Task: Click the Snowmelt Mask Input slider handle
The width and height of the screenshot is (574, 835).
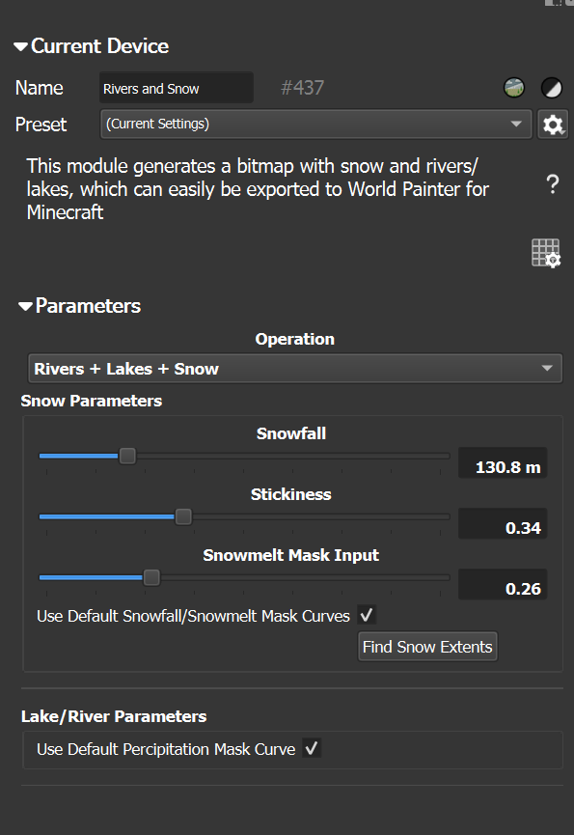Action: coord(151,577)
